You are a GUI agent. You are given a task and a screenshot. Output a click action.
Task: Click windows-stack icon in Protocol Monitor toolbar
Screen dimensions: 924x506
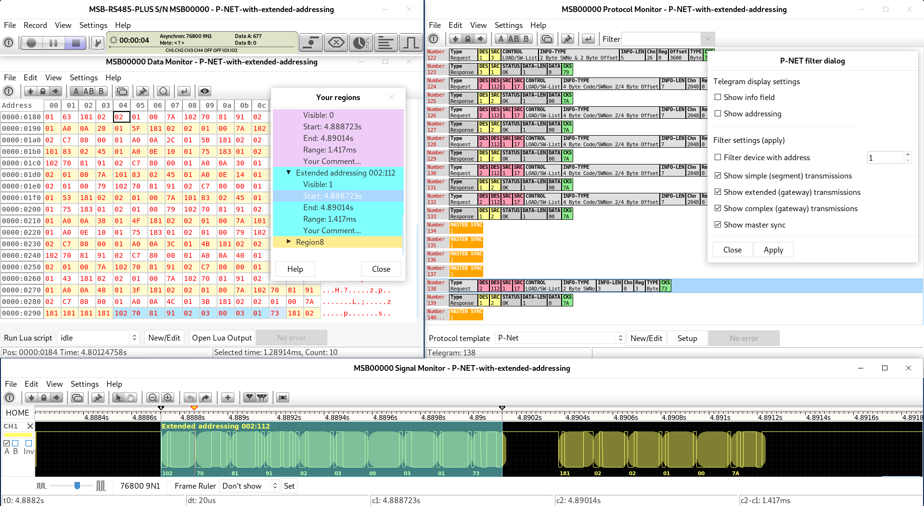click(547, 39)
